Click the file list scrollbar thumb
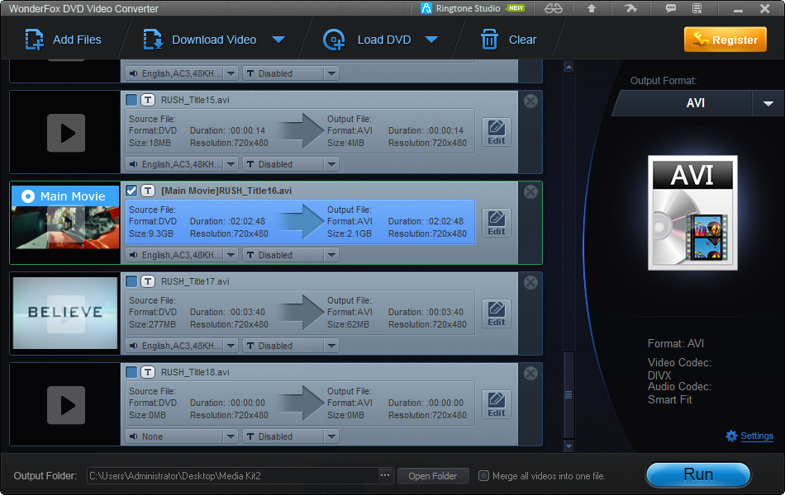Viewport: 785px width, 495px height. coord(569,395)
